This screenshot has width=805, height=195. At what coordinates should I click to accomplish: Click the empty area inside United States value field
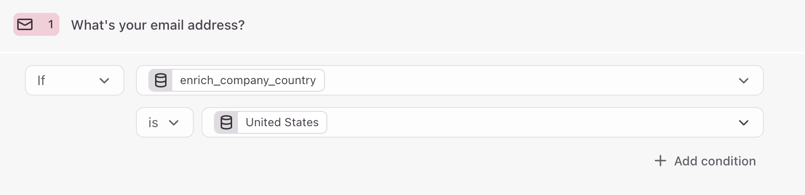(x=526, y=122)
